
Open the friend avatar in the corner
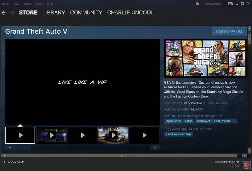246,165
